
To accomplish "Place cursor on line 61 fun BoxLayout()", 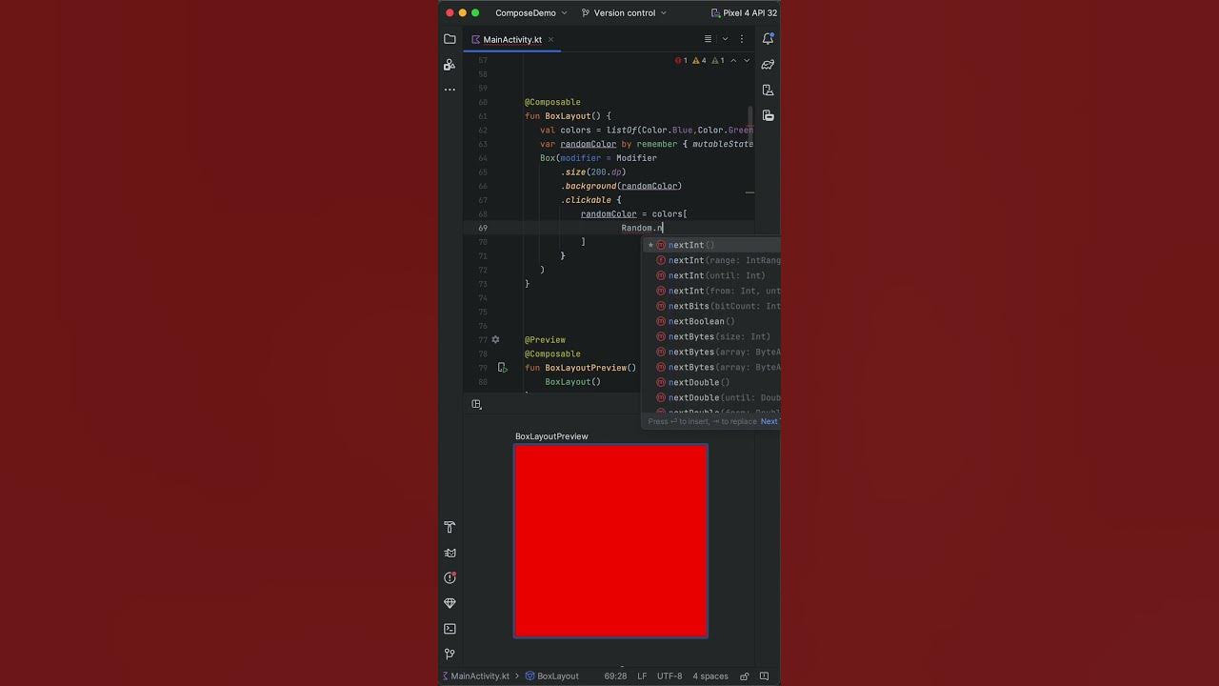I will tap(568, 116).
